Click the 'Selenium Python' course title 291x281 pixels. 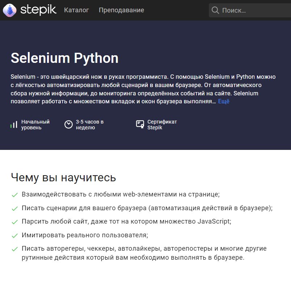[64, 58]
